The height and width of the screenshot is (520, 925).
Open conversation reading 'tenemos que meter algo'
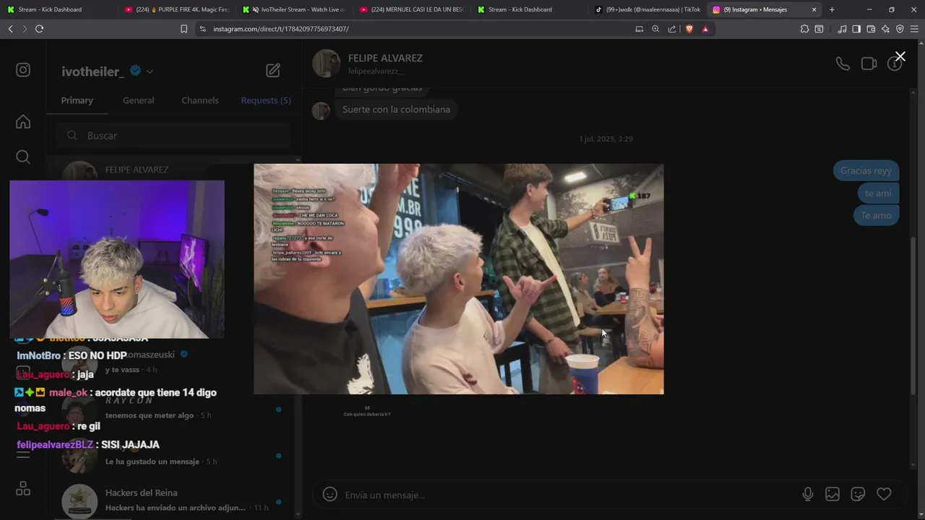pyautogui.click(x=173, y=409)
